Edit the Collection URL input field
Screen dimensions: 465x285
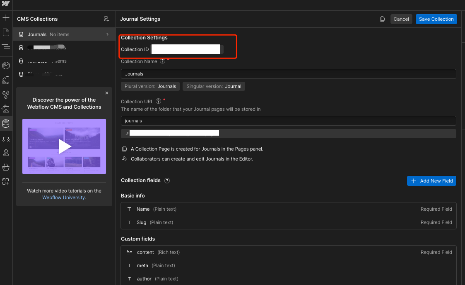(x=288, y=121)
